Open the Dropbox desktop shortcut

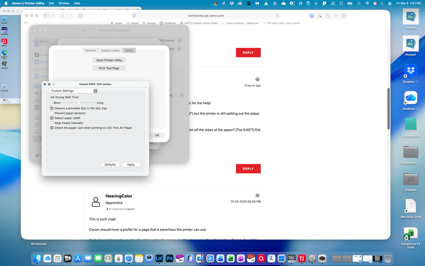411,71
